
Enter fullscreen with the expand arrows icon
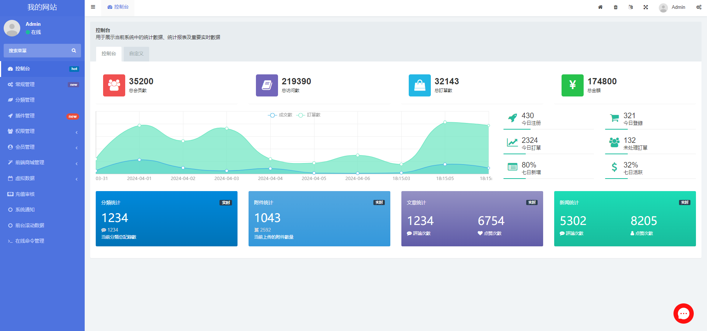[x=646, y=7]
